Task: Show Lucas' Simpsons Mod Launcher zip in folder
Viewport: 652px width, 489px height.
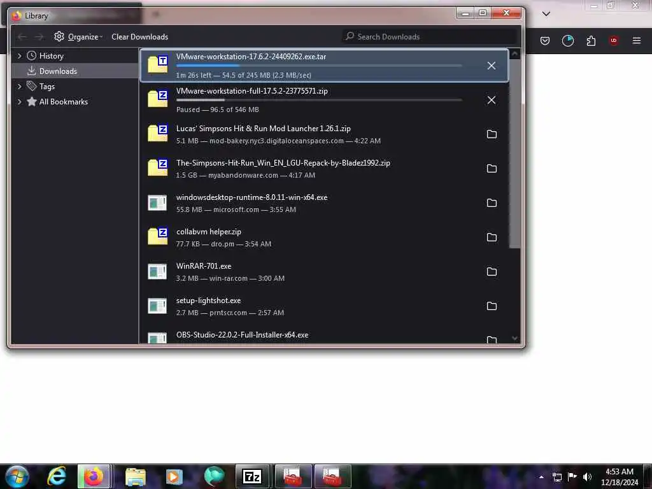Action: point(492,134)
